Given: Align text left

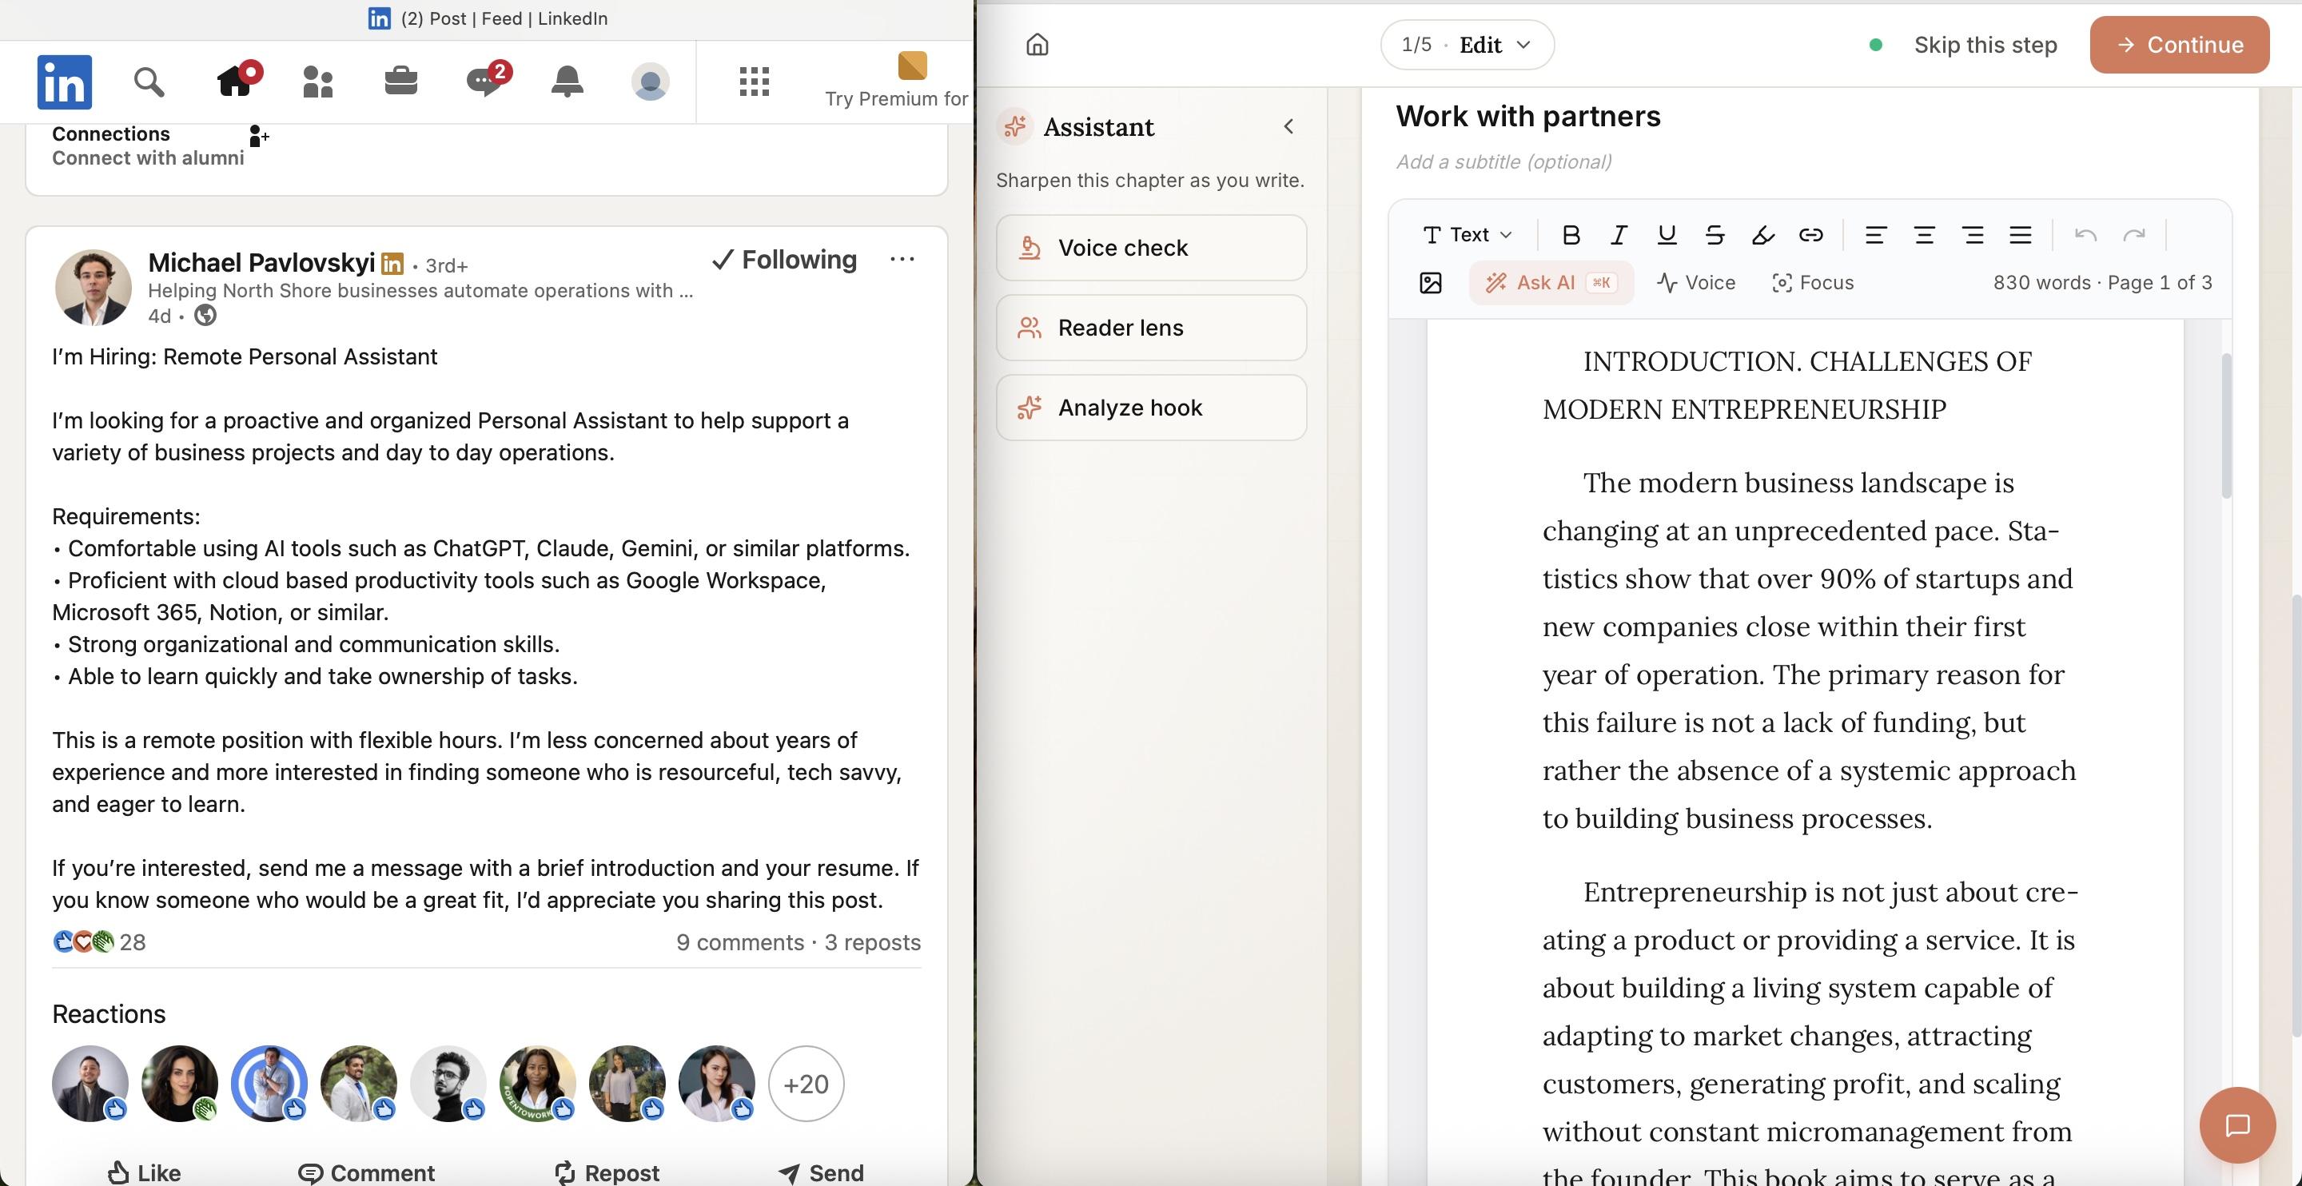Looking at the screenshot, I should [x=1876, y=234].
